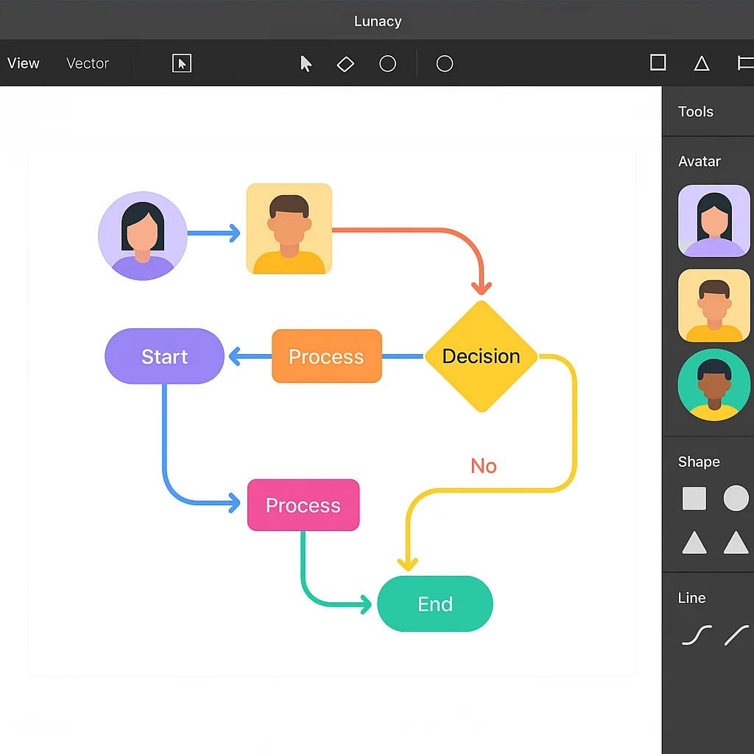Pick the straight diagonal line tool
The width and height of the screenshot is (754, 754).
tap(736, 635)
